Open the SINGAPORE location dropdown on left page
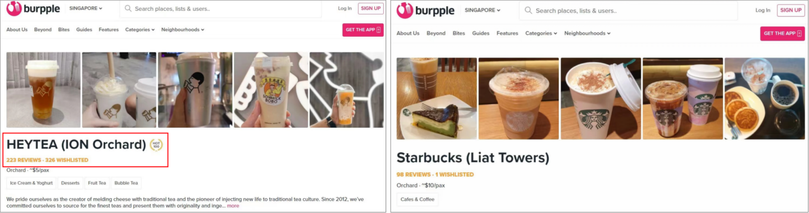This screenshot has width=809, height=213. tap(86, 8)
